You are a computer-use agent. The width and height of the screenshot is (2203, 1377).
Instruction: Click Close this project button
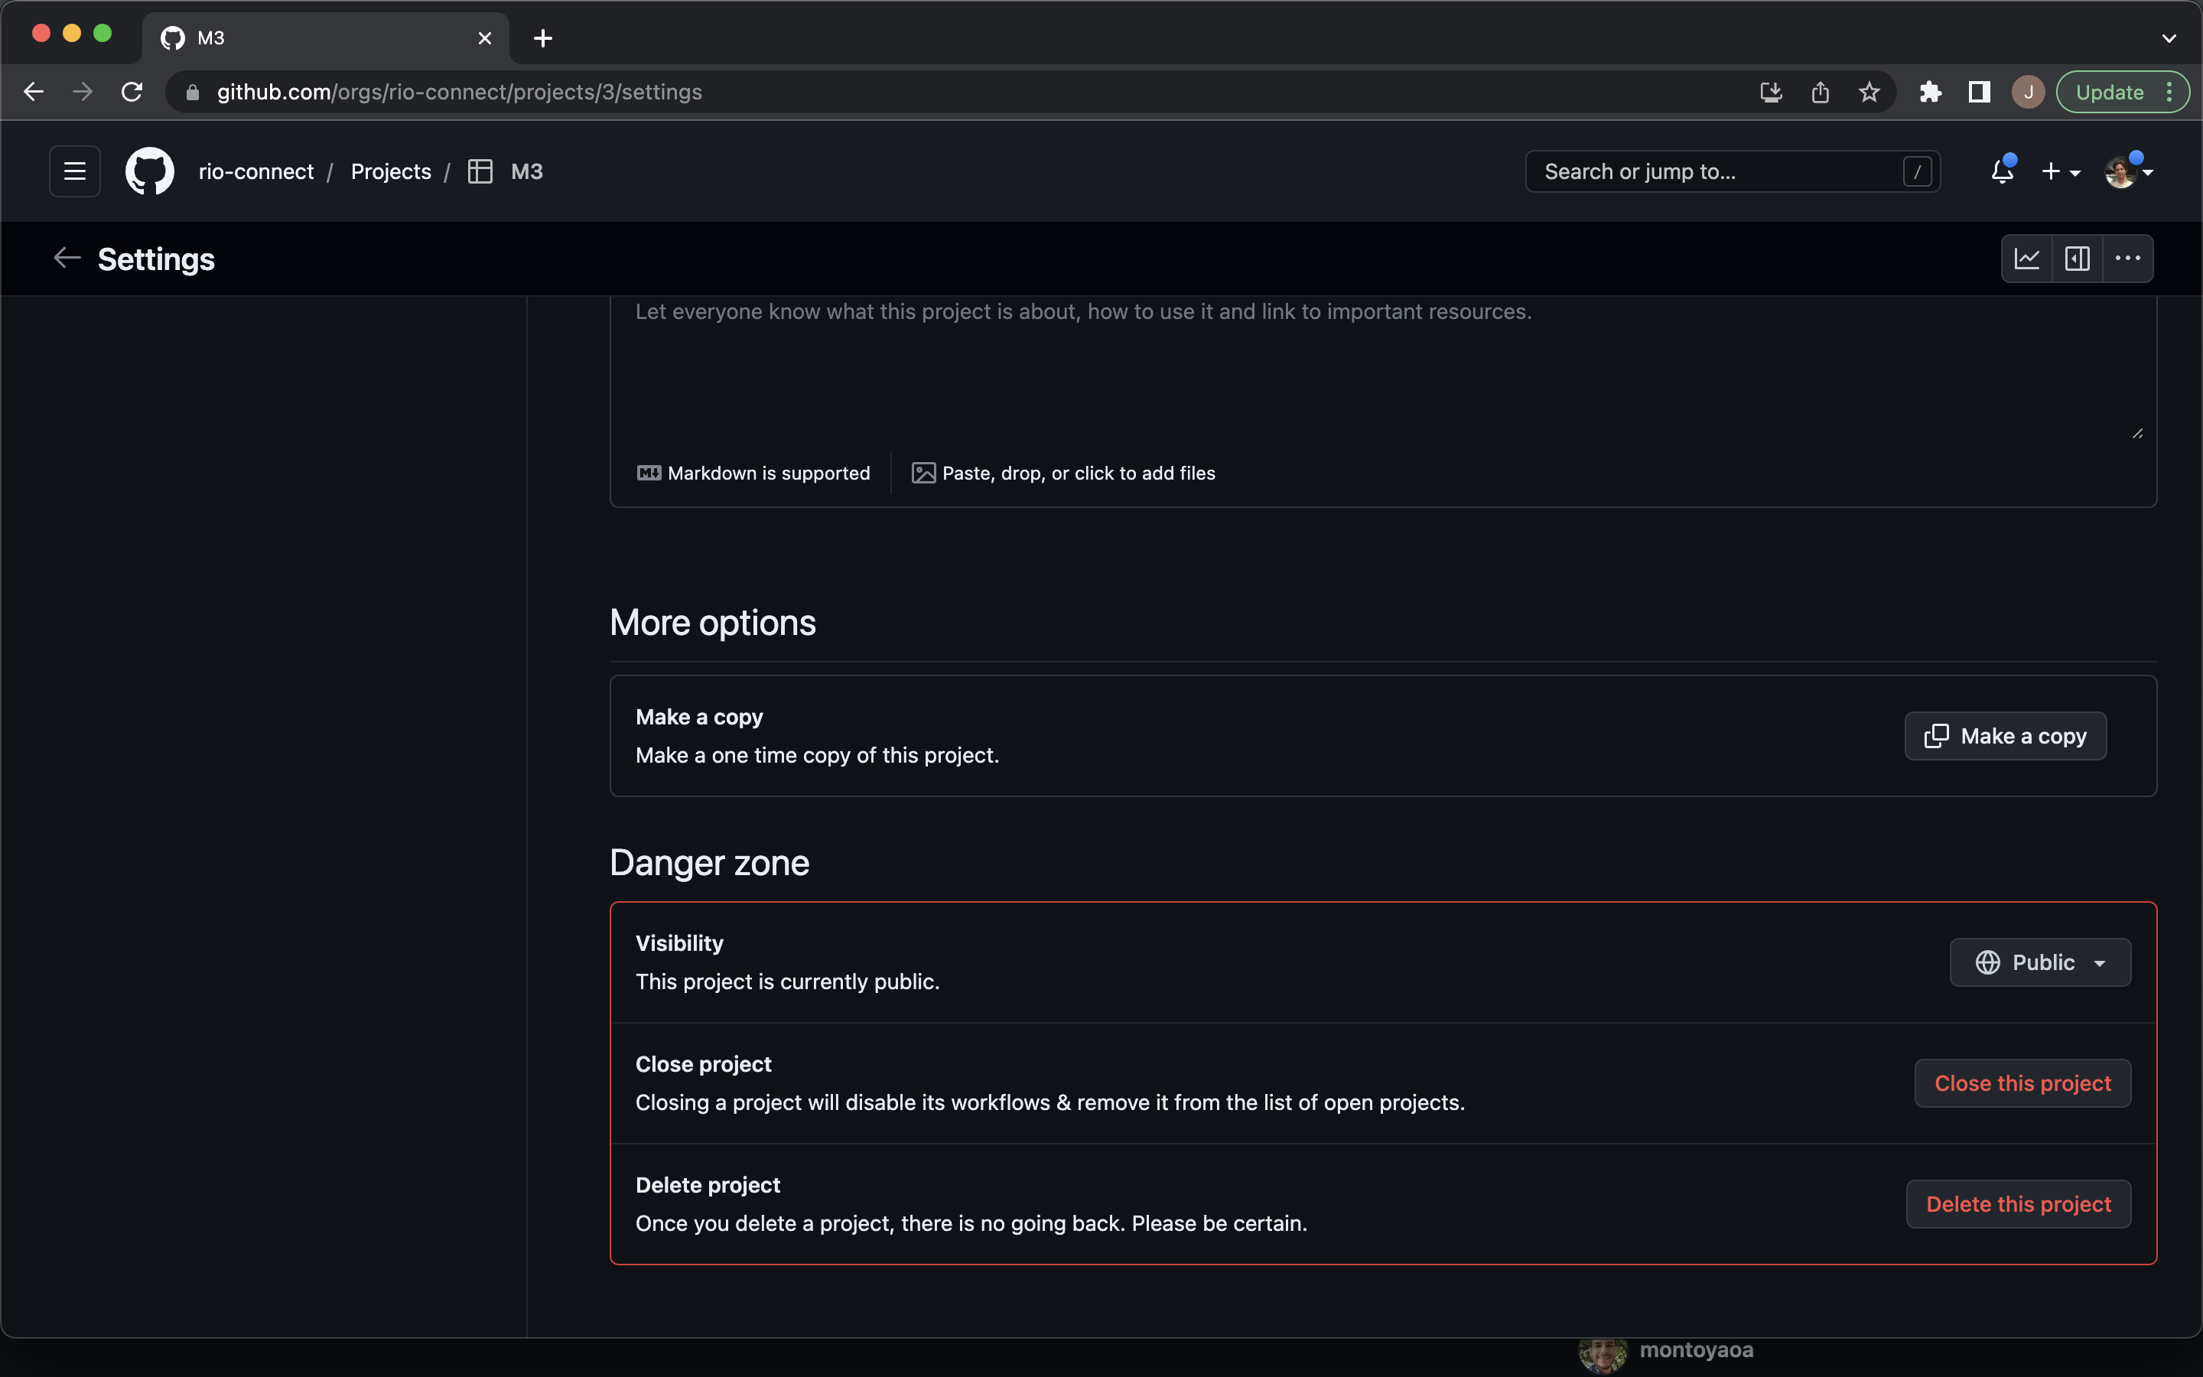tap(2022, 1082)
